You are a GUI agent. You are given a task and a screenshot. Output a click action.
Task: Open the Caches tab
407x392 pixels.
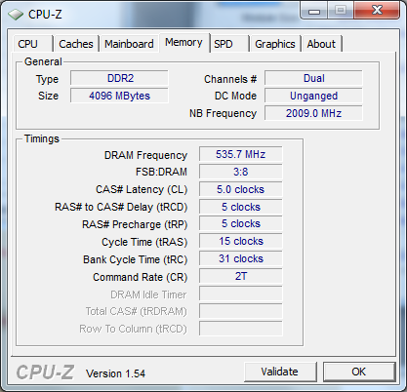point(76,44)
